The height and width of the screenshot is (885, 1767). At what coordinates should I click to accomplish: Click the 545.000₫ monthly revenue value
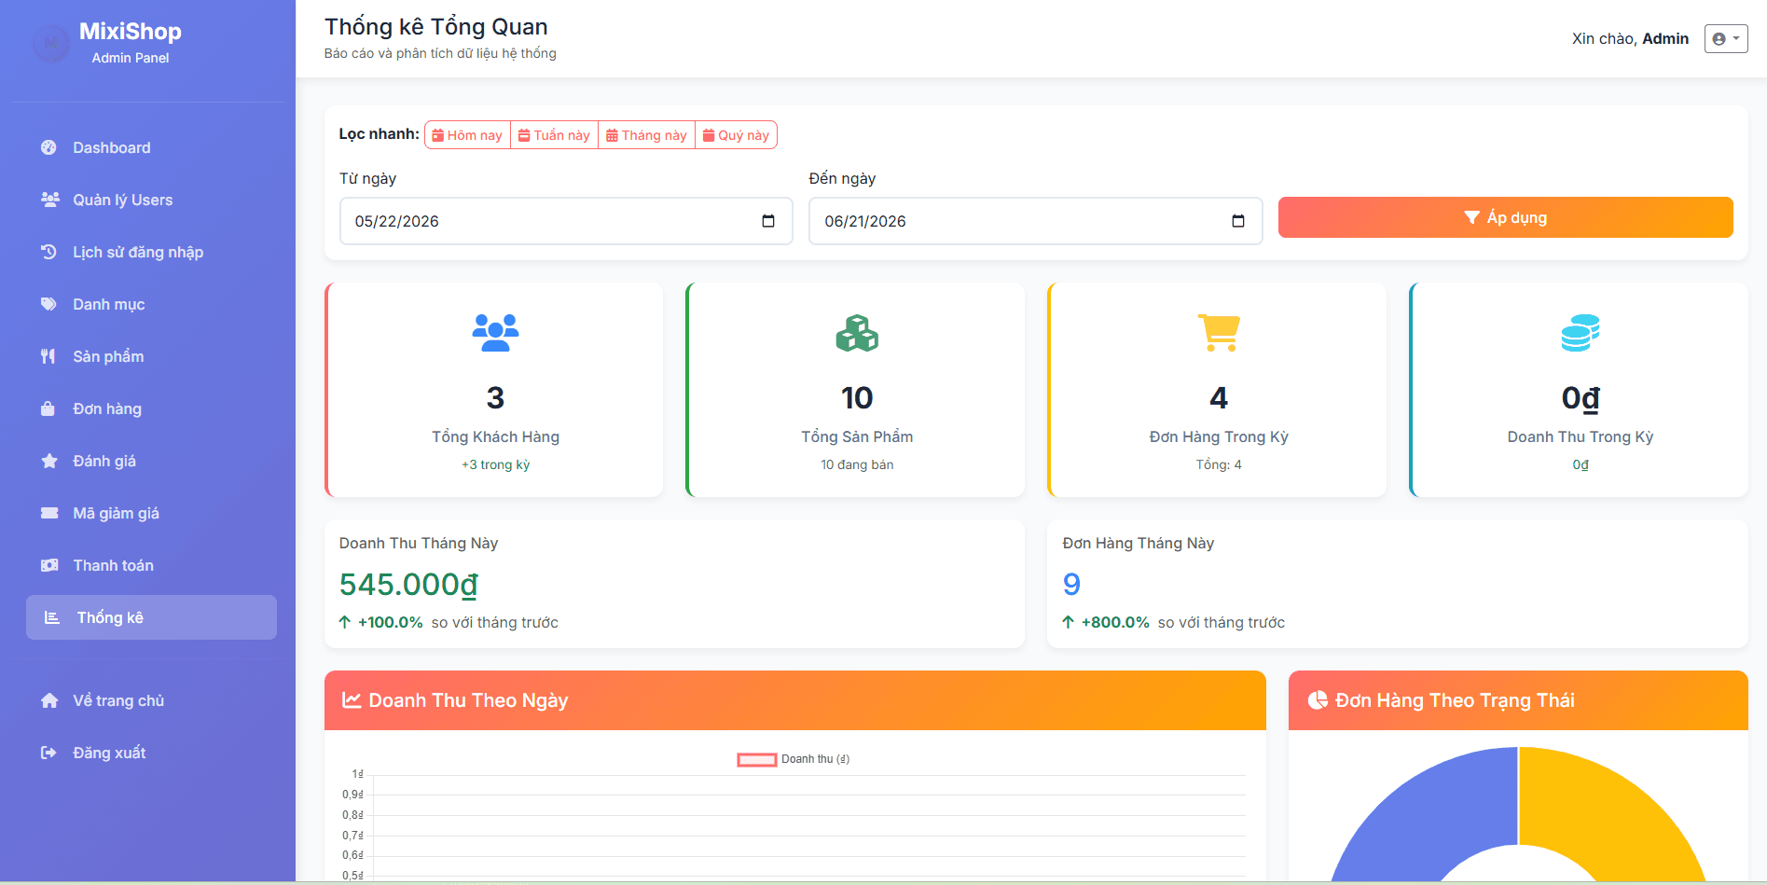coord(408,584)
